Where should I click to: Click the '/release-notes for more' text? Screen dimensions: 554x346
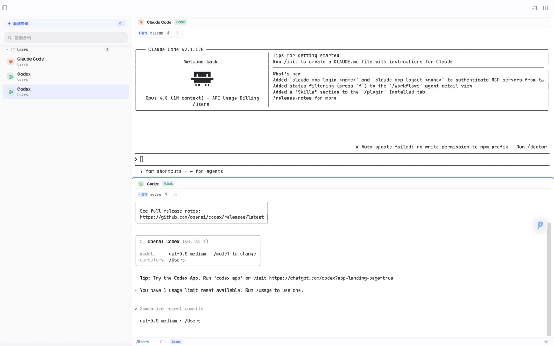304,98
